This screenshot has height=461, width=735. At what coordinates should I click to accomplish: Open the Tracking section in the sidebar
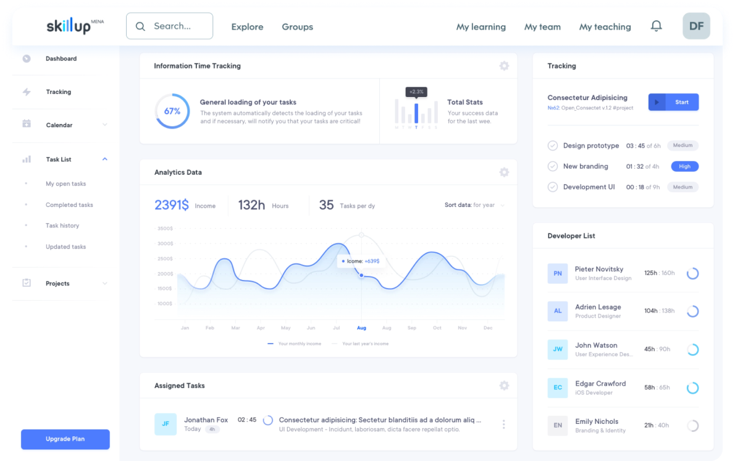click(58, 91)
